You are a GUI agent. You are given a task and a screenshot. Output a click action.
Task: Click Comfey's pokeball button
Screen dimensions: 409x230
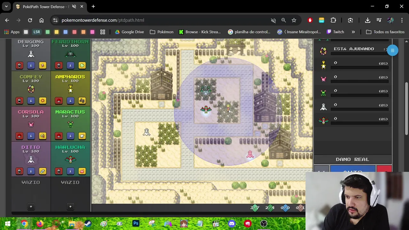click(19, 101)
